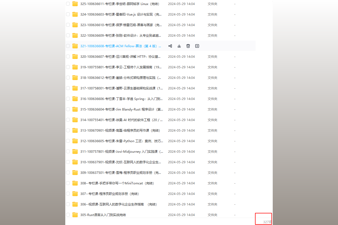338x225 pixels.
Task: Delete the 321 ACM Fellow folder via trash icon
Action: (x=188, y=46)
